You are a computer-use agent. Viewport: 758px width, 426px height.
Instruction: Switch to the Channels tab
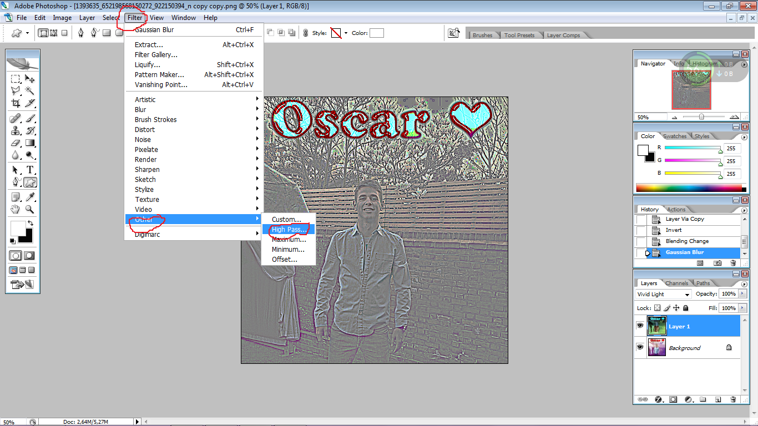[x=676, y=283]
